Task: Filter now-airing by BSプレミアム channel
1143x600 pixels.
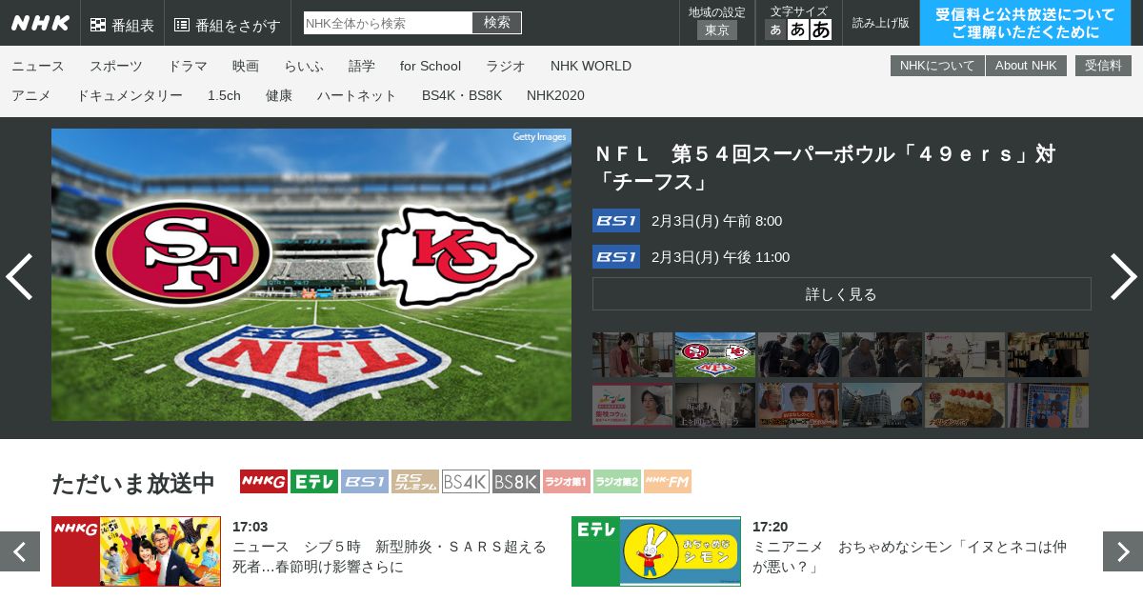Action: (415, 482)
